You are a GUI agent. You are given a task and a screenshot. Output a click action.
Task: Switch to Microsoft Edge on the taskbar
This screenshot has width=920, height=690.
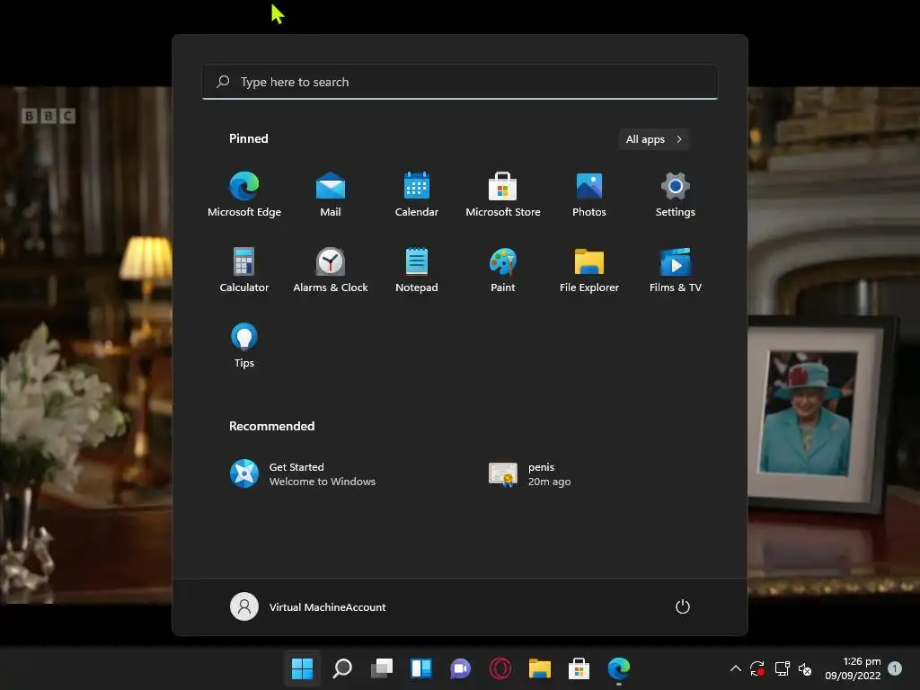tap(619, 668)
